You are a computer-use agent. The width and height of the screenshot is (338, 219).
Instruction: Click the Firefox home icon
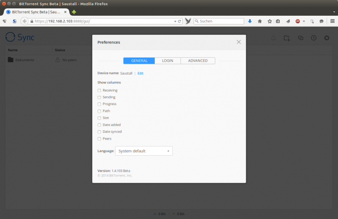[259, 21]
